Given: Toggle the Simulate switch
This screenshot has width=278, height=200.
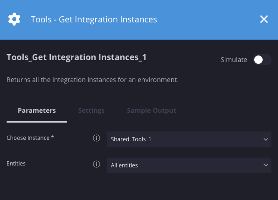Looking at the screenshot, I should (x=262, y=60).
